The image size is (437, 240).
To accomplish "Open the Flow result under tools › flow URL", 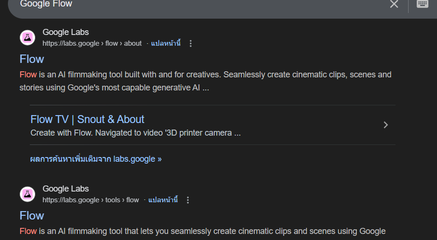I will point(32,216).
